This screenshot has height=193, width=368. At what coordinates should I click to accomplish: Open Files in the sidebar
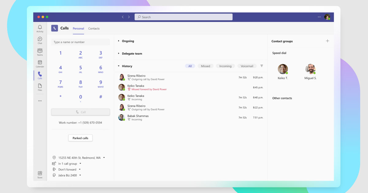click(40, 87)
